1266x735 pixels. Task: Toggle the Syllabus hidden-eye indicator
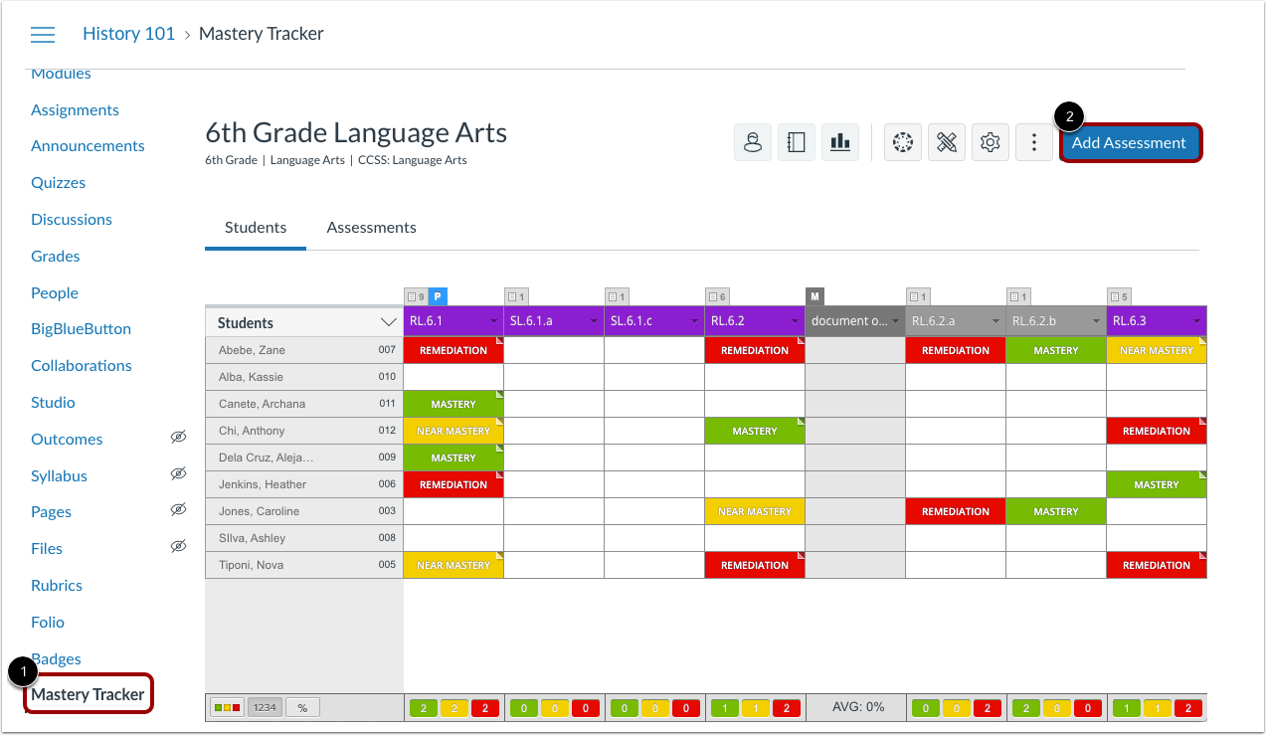(x=178, y=473)
